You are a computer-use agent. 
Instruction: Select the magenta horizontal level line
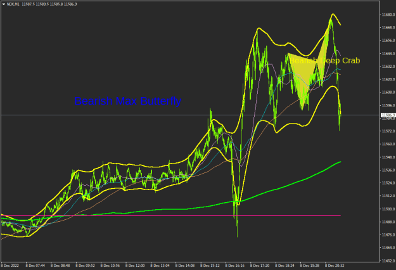(x=170, y=215)
